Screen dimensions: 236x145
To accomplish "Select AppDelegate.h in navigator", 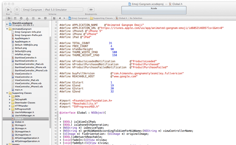I will point(22,38).
